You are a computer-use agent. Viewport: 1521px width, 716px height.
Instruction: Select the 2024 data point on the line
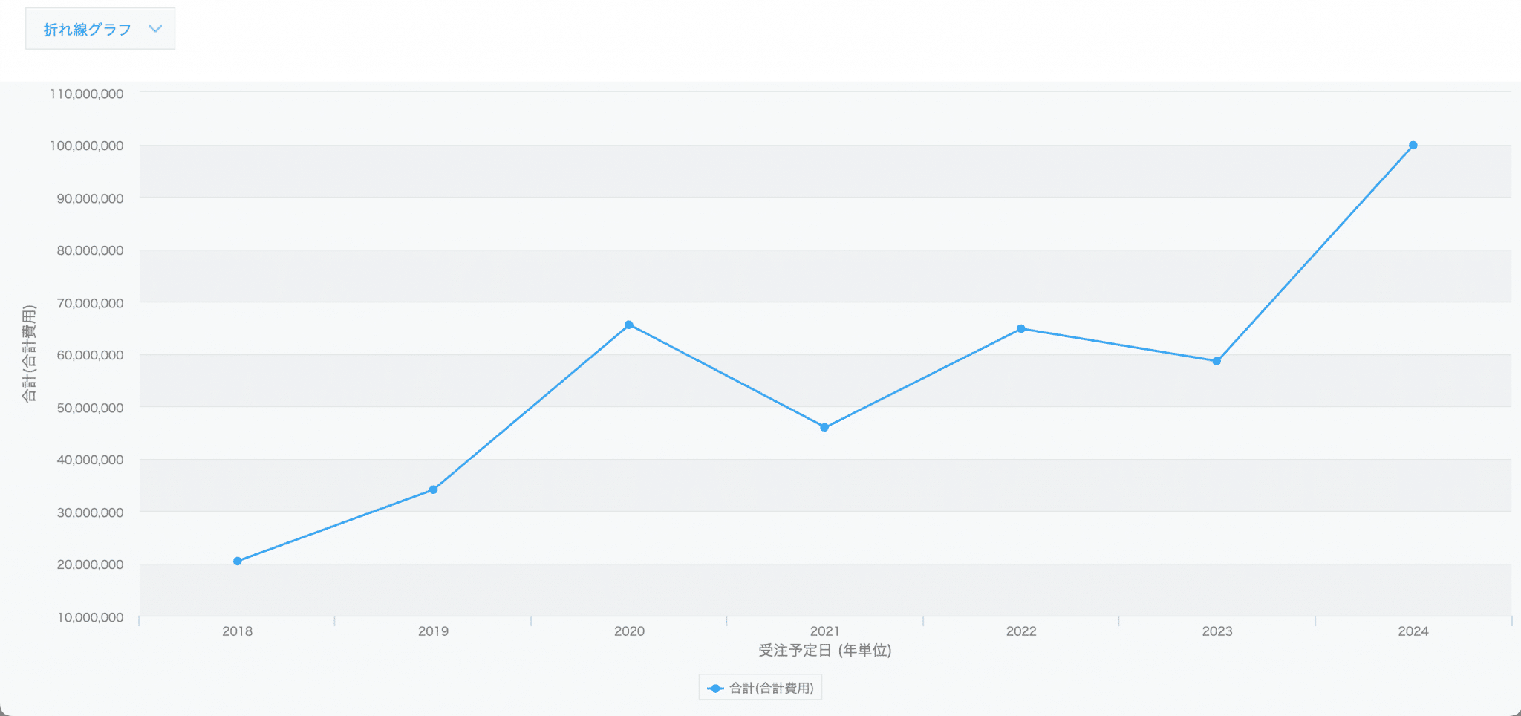pos(1413,146)
